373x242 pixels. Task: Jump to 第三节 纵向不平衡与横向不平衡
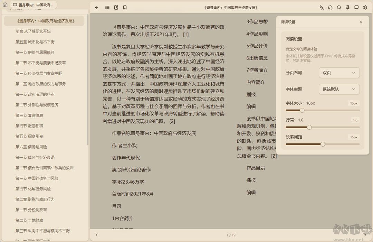pos(42,231)
